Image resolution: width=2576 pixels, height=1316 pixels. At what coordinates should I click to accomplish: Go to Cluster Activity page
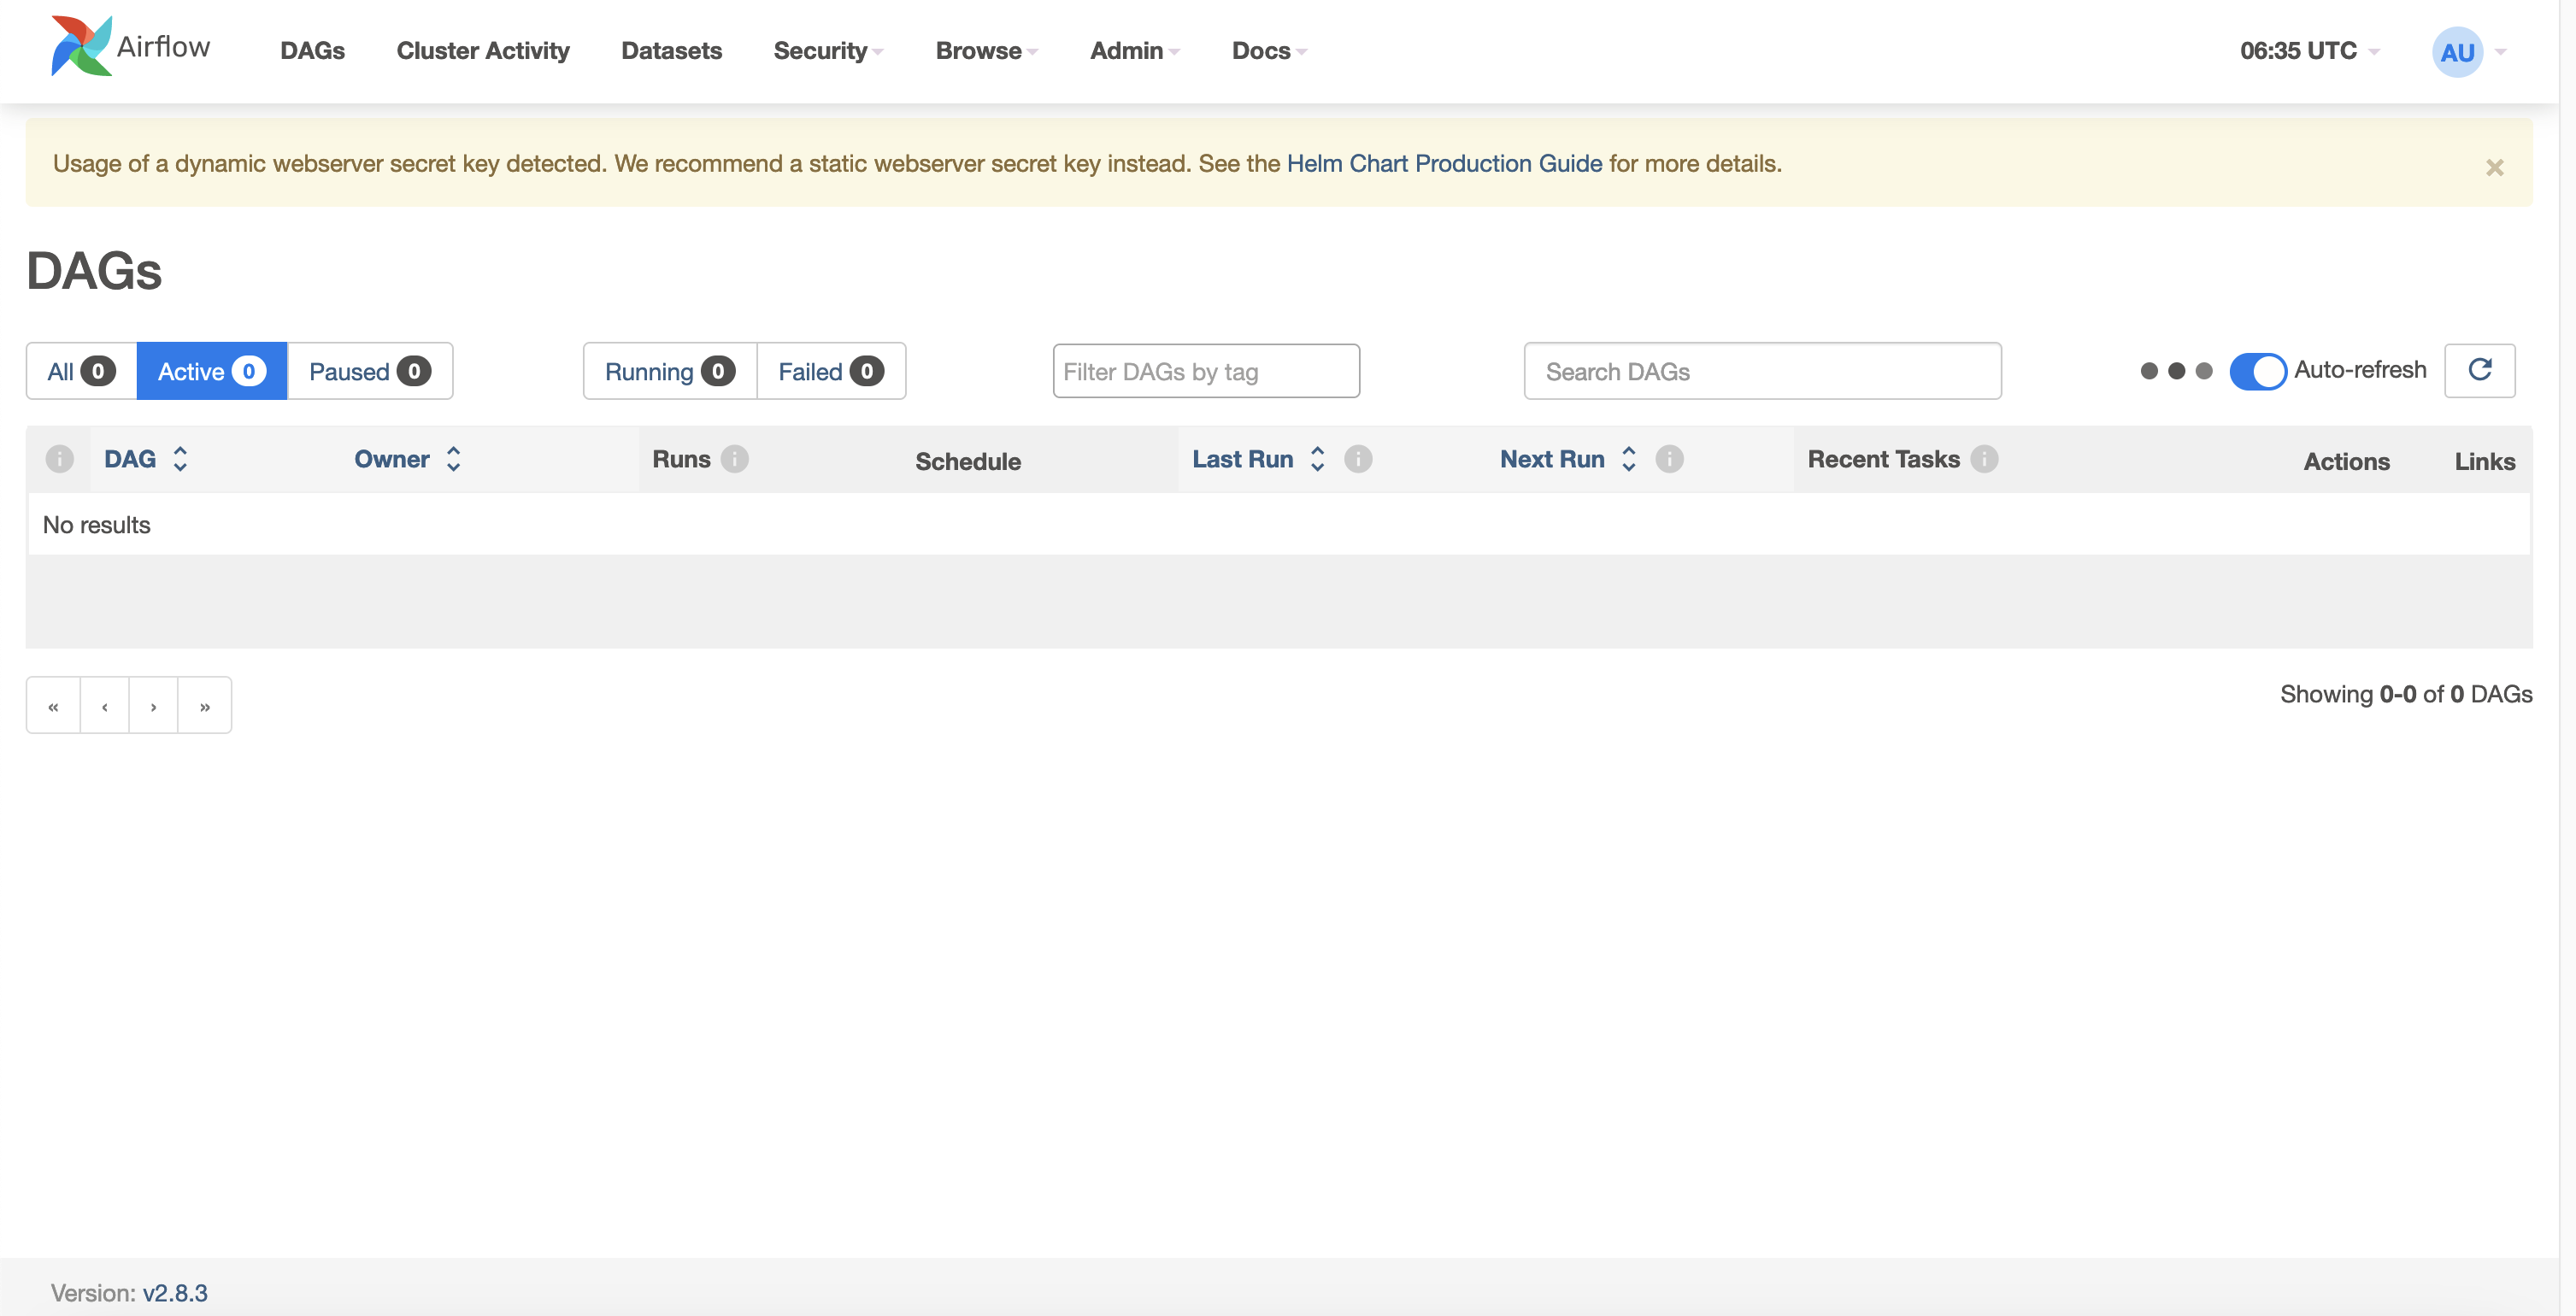pos(482,51)
